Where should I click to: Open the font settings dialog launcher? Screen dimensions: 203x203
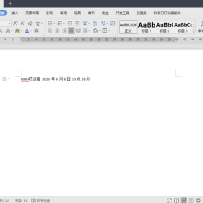coord(43,36)
